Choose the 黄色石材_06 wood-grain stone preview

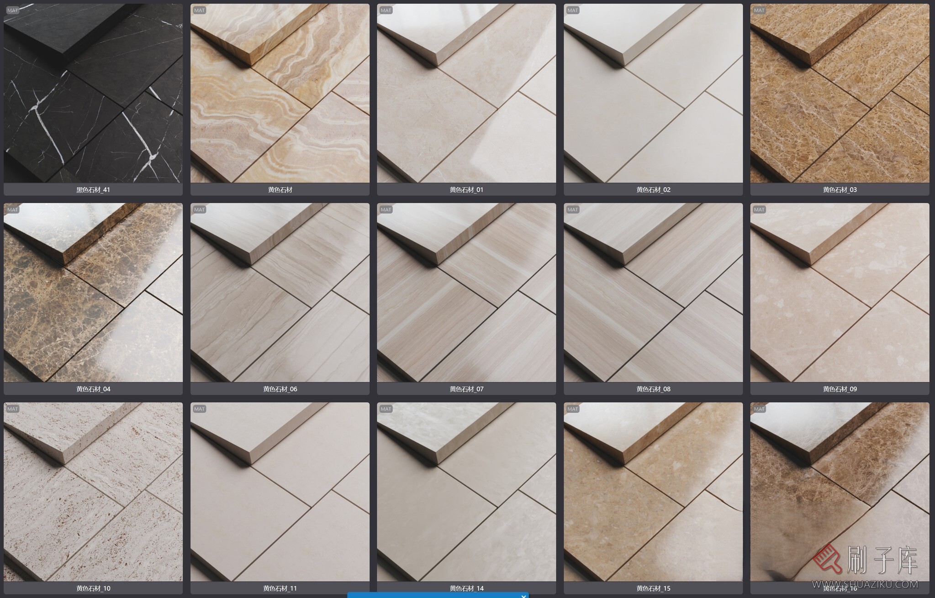280,293
